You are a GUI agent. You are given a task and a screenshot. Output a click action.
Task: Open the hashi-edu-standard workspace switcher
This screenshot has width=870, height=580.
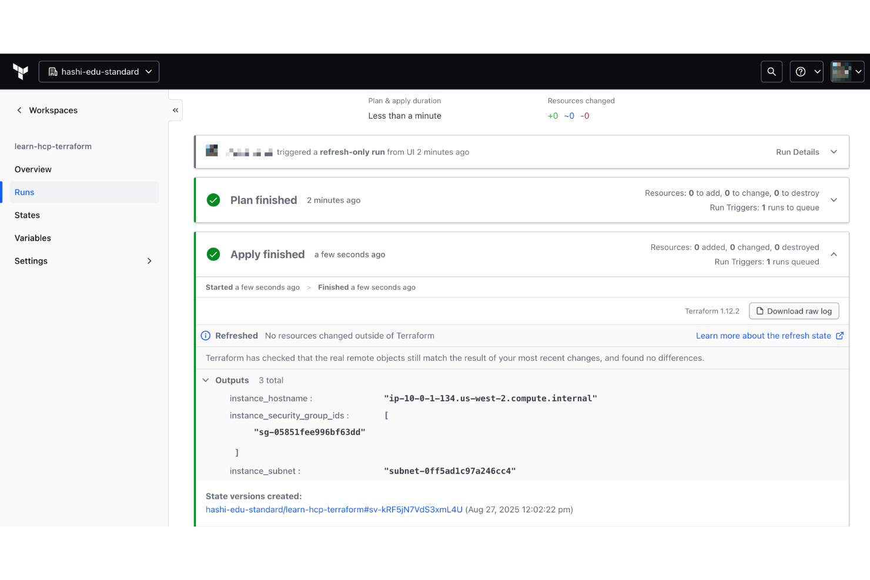(x=98, y=71)
